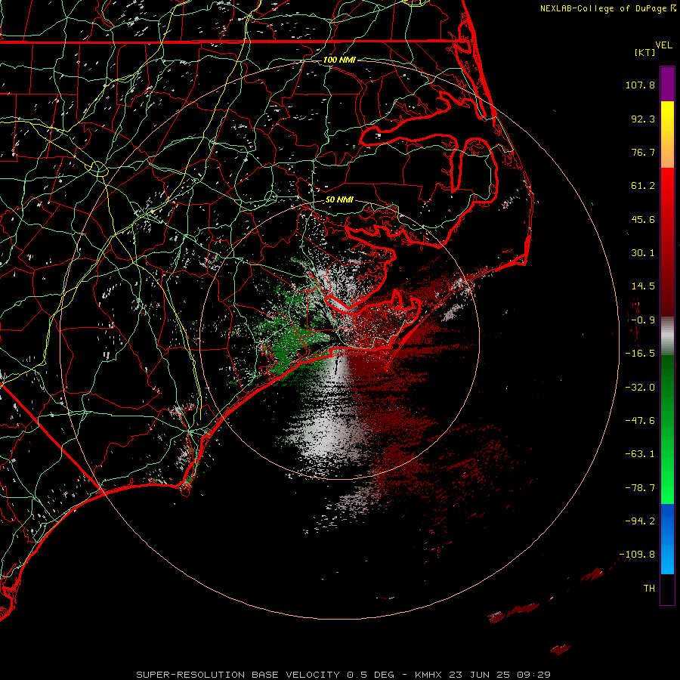Click the 45.6 velocity scale value
This screenshot has width=680, height=680.
(x=643, y=219)
